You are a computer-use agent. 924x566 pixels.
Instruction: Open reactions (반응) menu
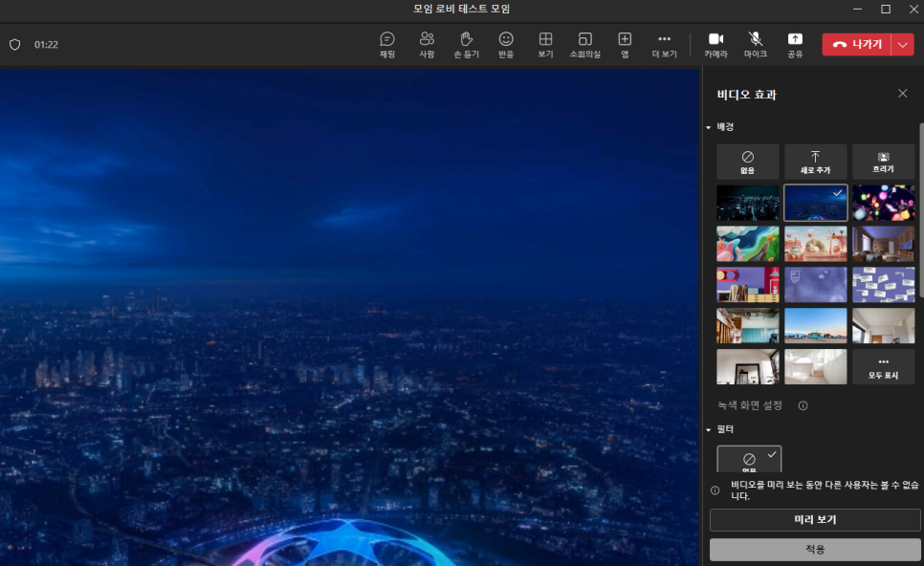(506, 45)
